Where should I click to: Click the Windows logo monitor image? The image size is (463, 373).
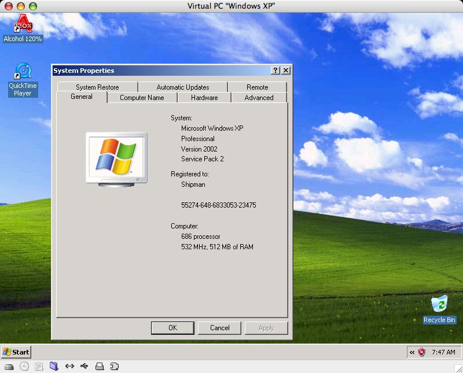pyautogui.click(x=117, y=160)
